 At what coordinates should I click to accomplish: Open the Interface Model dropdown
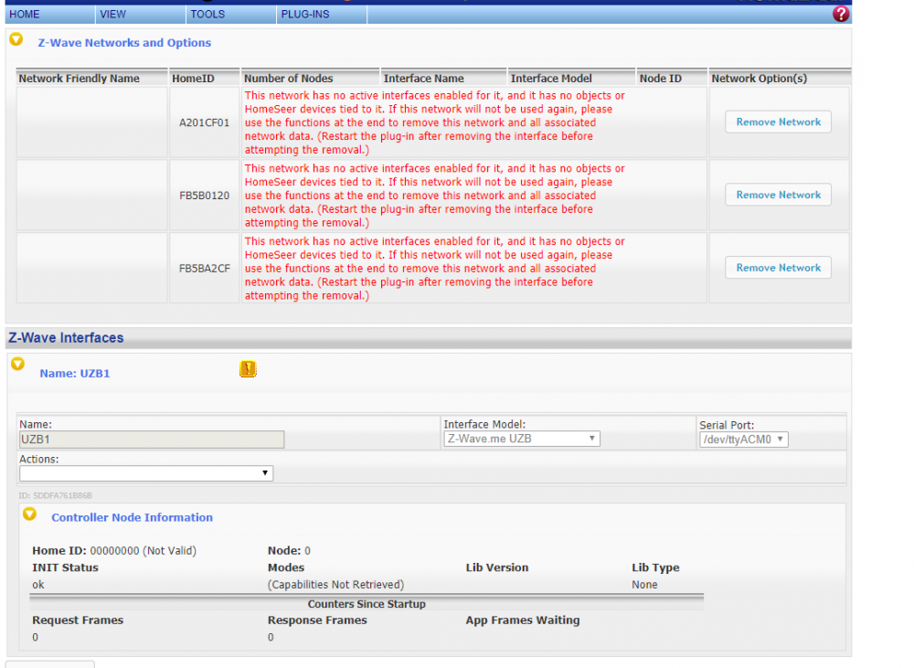coord(521,440)
